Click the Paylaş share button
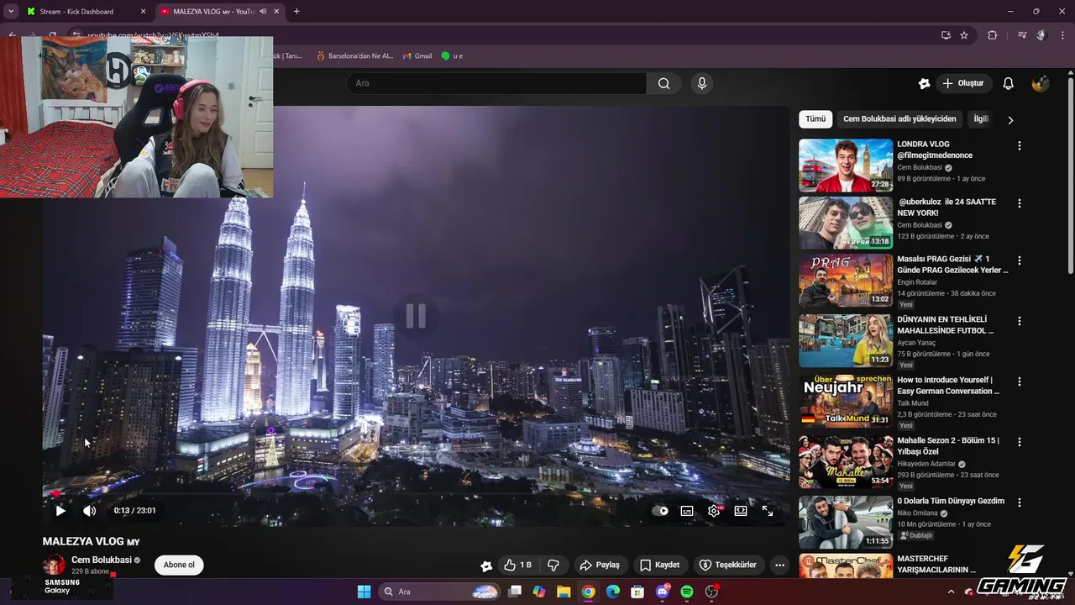 point(600,565)
